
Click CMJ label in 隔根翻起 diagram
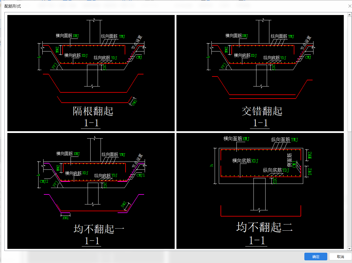[139, 57]
